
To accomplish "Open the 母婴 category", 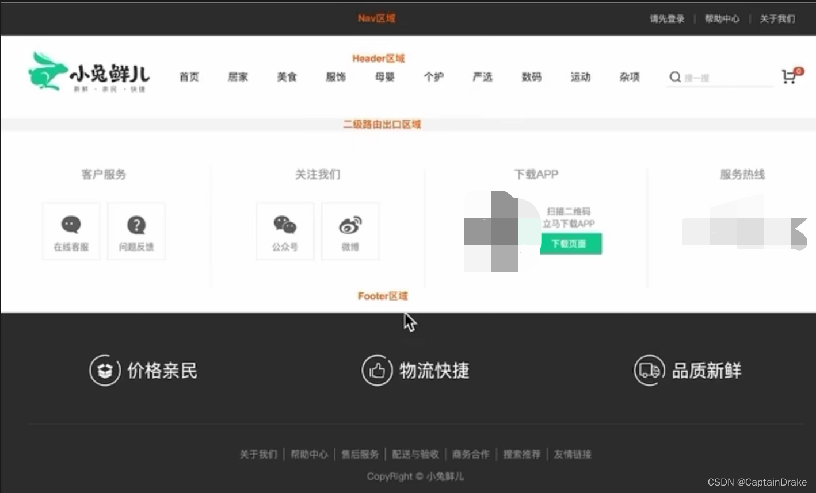I will pyautogui.click(x=384, y=77).
